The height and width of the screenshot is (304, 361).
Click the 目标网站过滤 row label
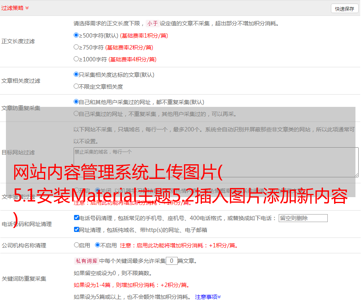18,152
